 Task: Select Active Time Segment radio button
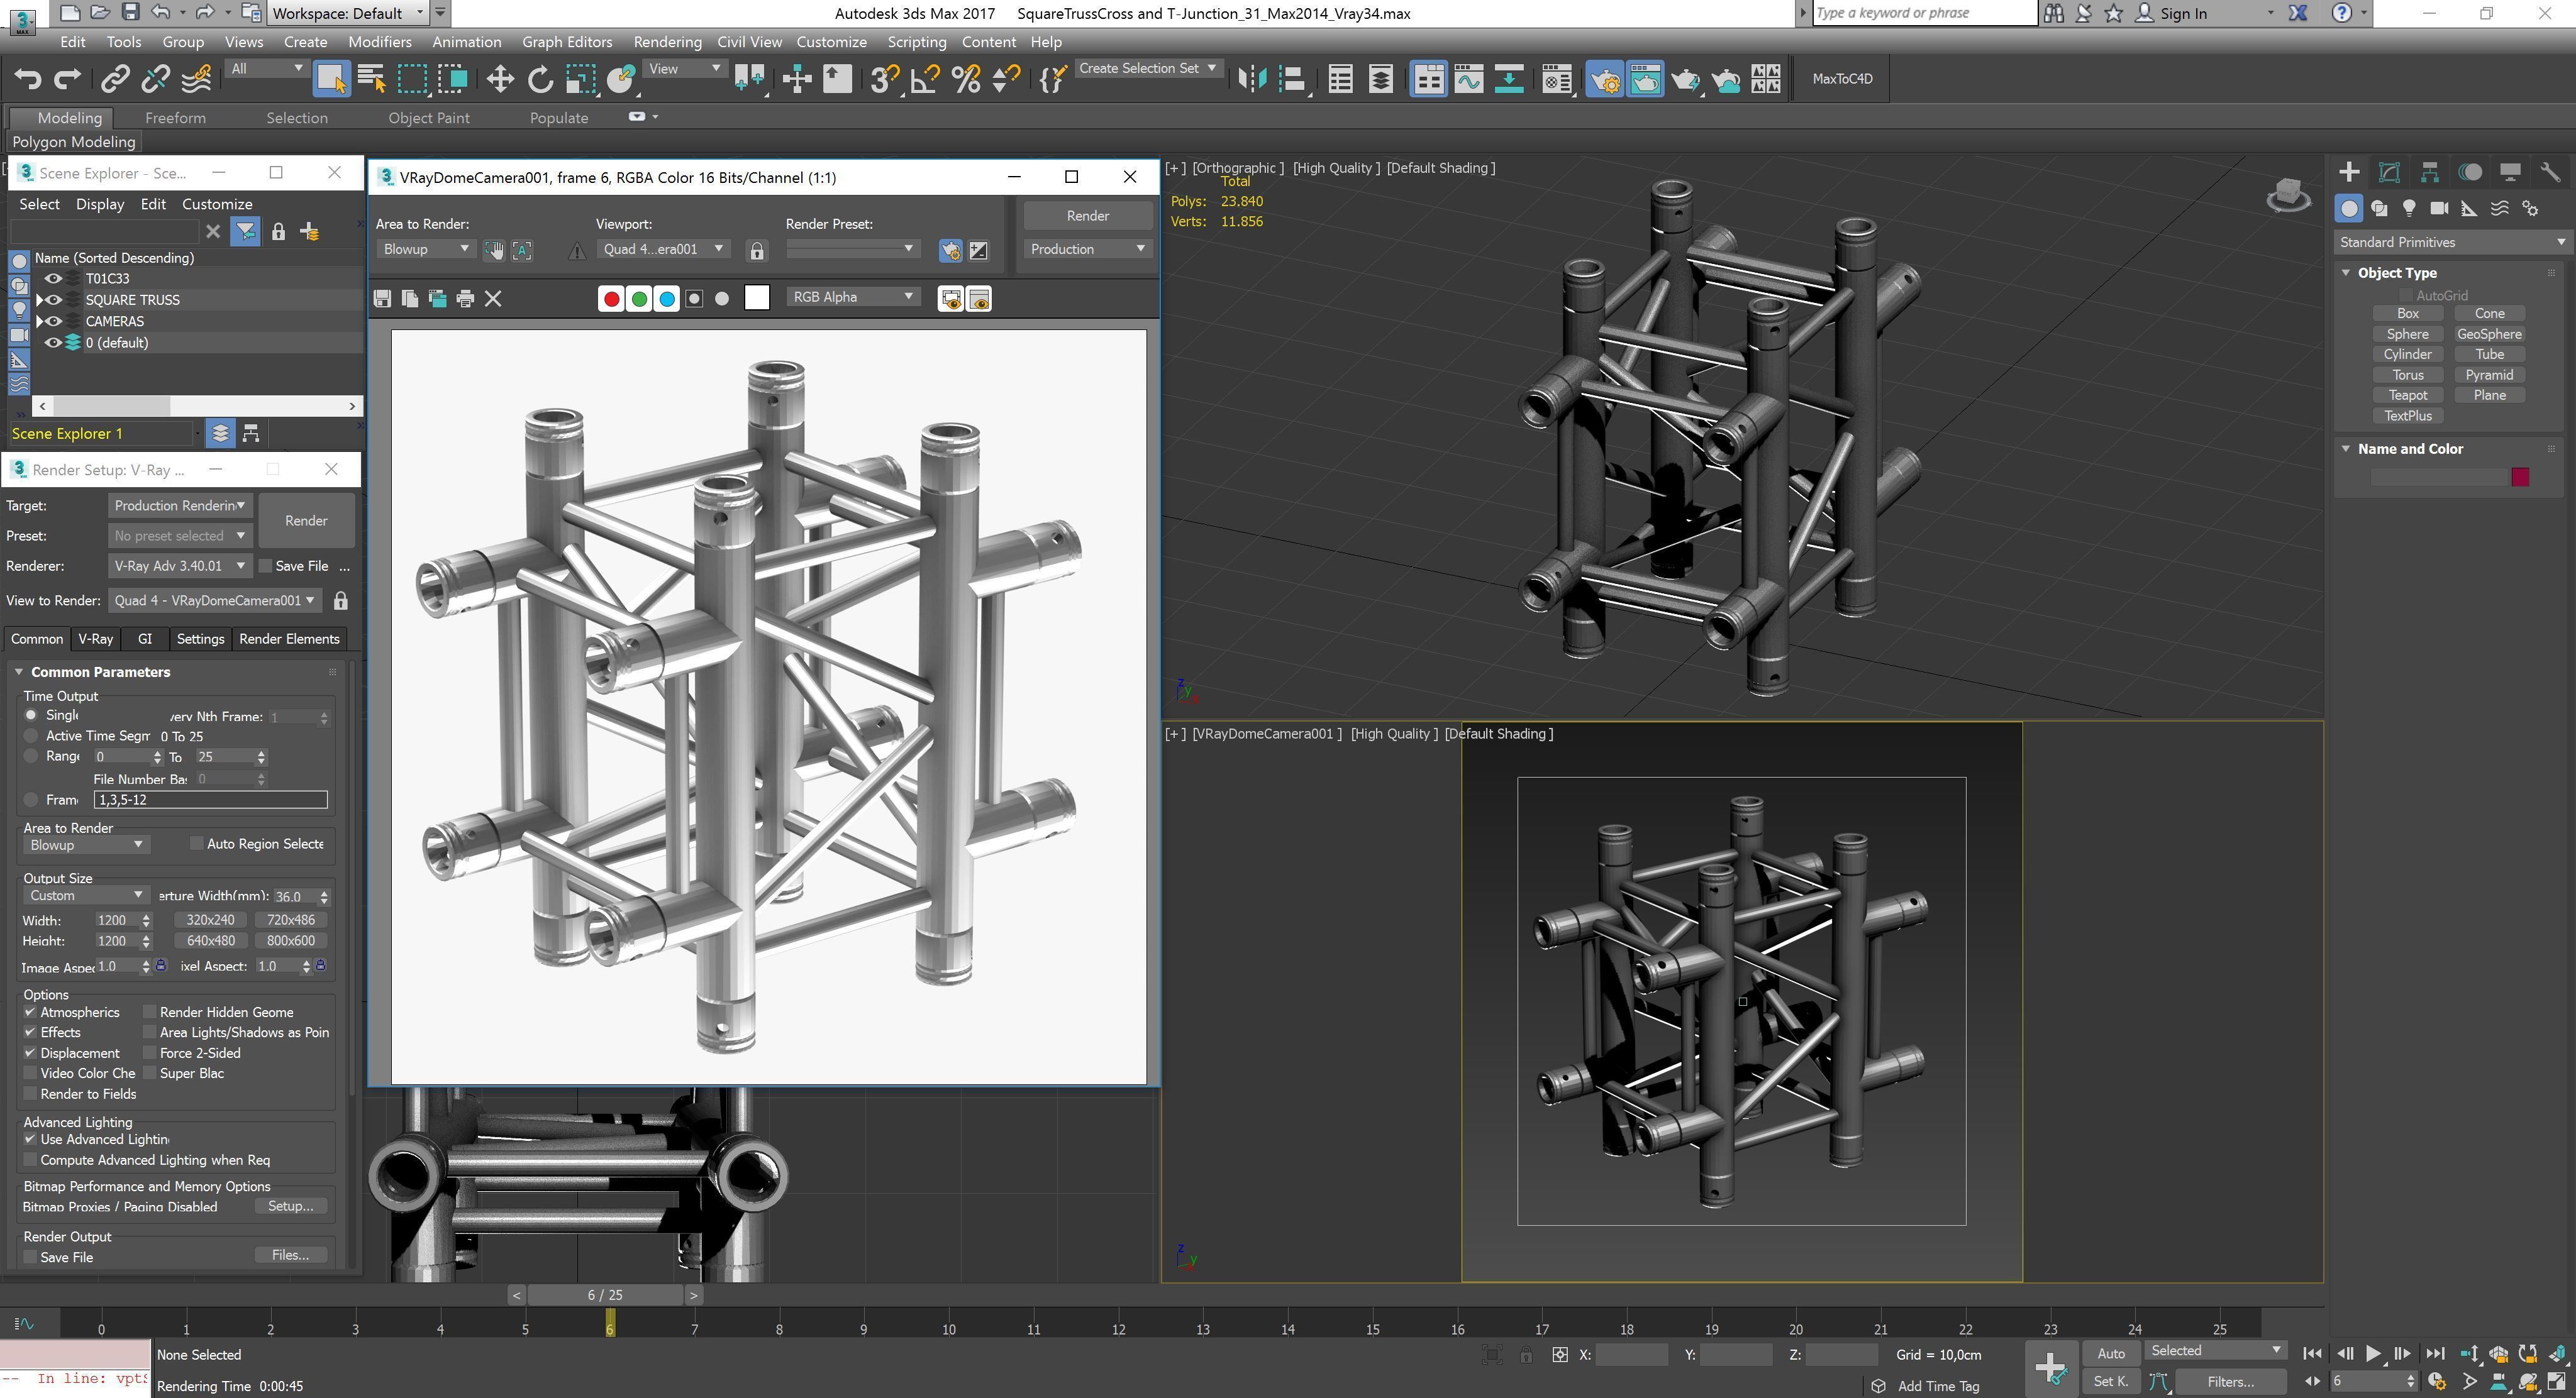(31, 735)
